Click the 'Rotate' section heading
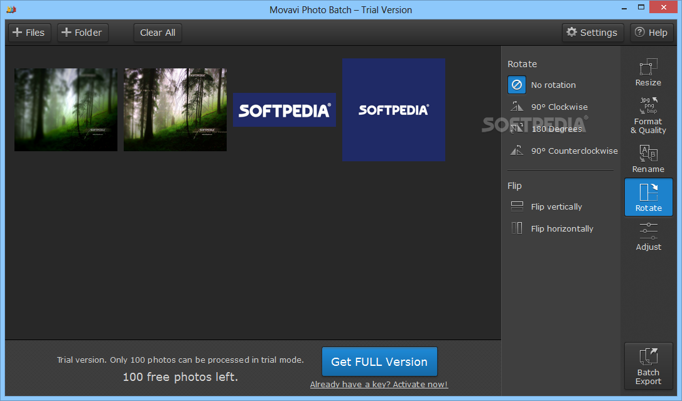The height and width of the screenshot is (401, 682). [x=522, y=64]
